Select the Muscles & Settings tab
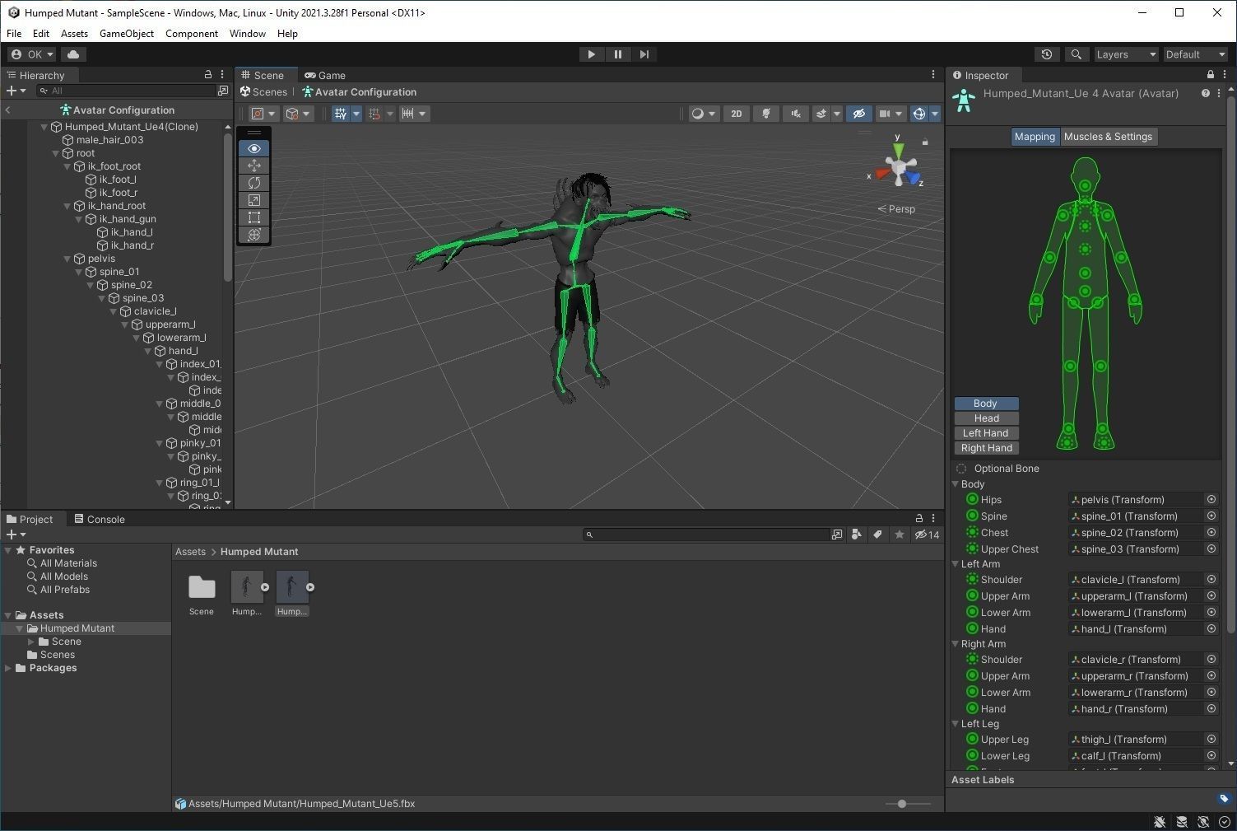 click(1108, 137)
